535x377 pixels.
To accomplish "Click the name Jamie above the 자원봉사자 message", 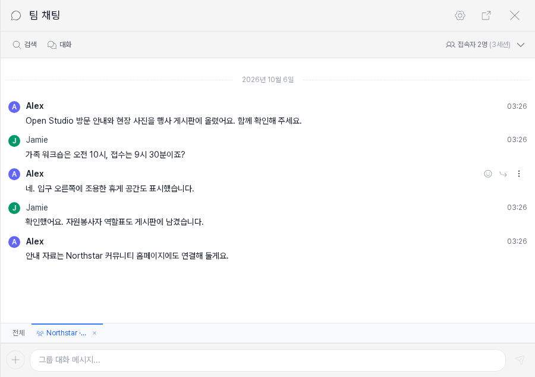I will (x=37, y=208).
